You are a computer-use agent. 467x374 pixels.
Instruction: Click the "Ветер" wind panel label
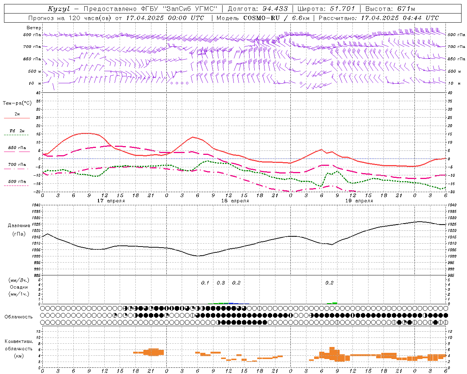click(34, 28)
